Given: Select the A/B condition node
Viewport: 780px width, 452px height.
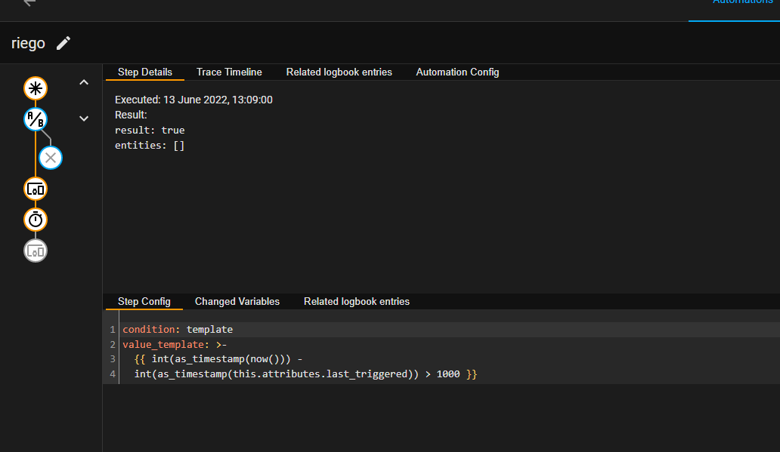Looking at the screenshot, I should (36, 119).
